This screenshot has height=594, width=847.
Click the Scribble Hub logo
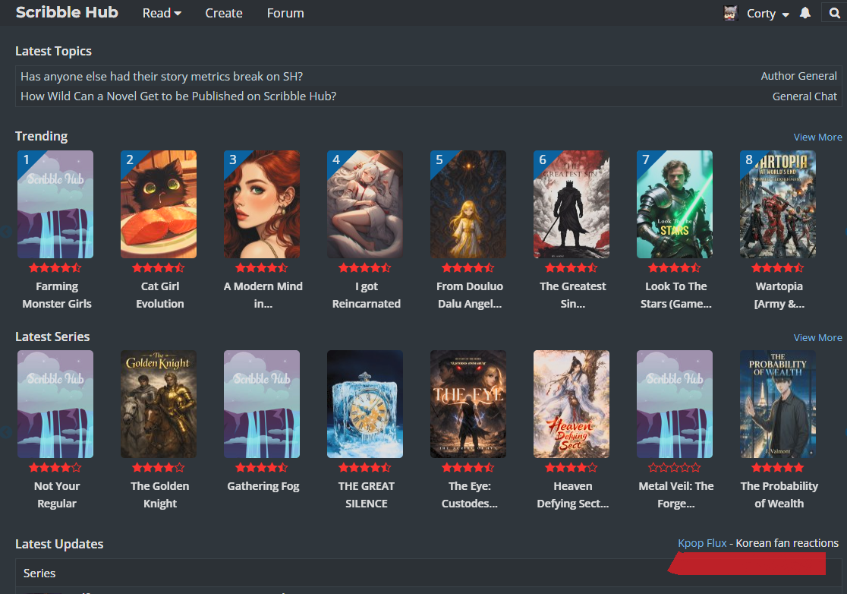click(67, 12)
